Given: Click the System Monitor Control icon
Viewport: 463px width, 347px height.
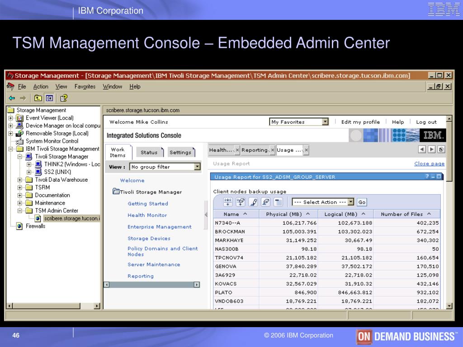Looking at the screenshot, I should click(19, 141).
